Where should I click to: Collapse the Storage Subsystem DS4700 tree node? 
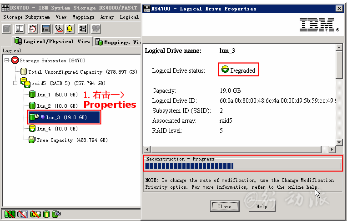(7, 60)
